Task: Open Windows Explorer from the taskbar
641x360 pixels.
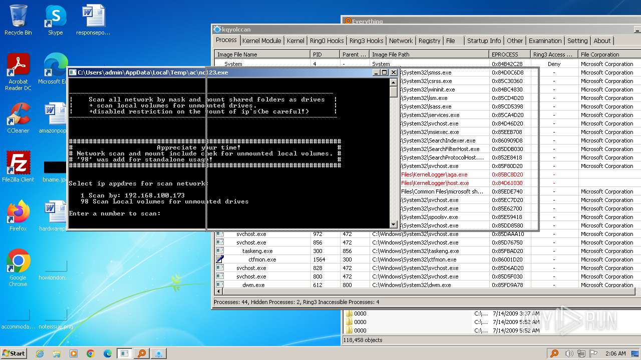Action: coord(57,353)
